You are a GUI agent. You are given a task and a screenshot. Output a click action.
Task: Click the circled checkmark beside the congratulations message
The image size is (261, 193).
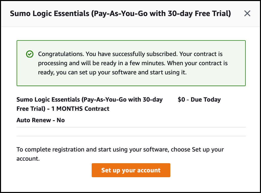30,54
